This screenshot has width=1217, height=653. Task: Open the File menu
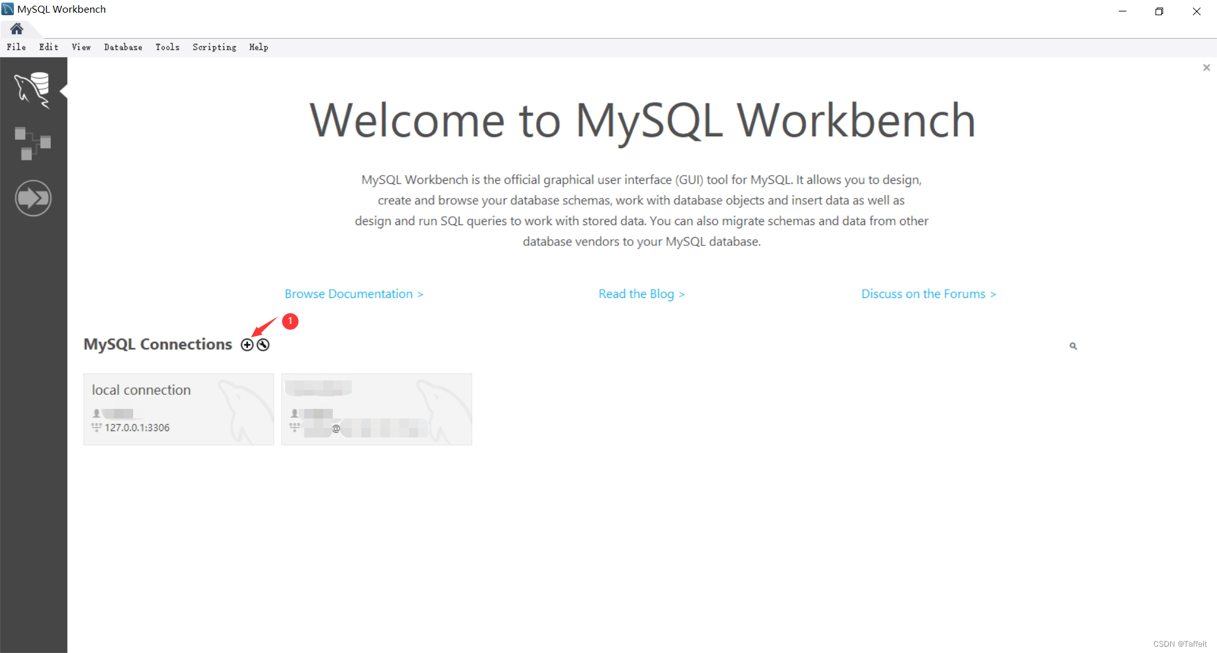pos(16,47)
